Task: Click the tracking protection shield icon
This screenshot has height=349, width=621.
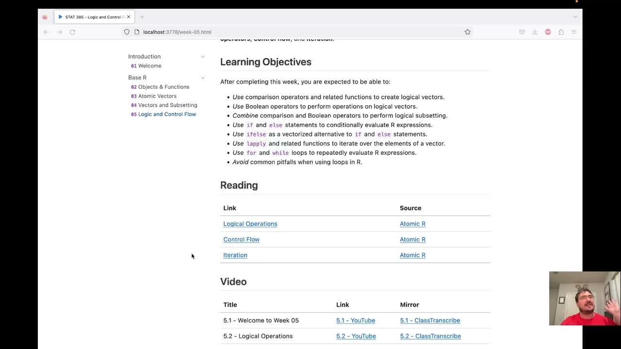Action: click(x=127, y=32)
